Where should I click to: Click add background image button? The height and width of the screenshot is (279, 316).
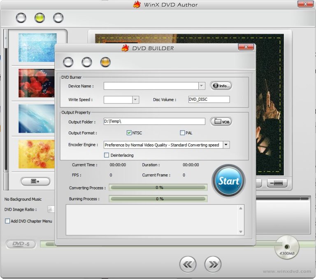(x=35, y=181)
